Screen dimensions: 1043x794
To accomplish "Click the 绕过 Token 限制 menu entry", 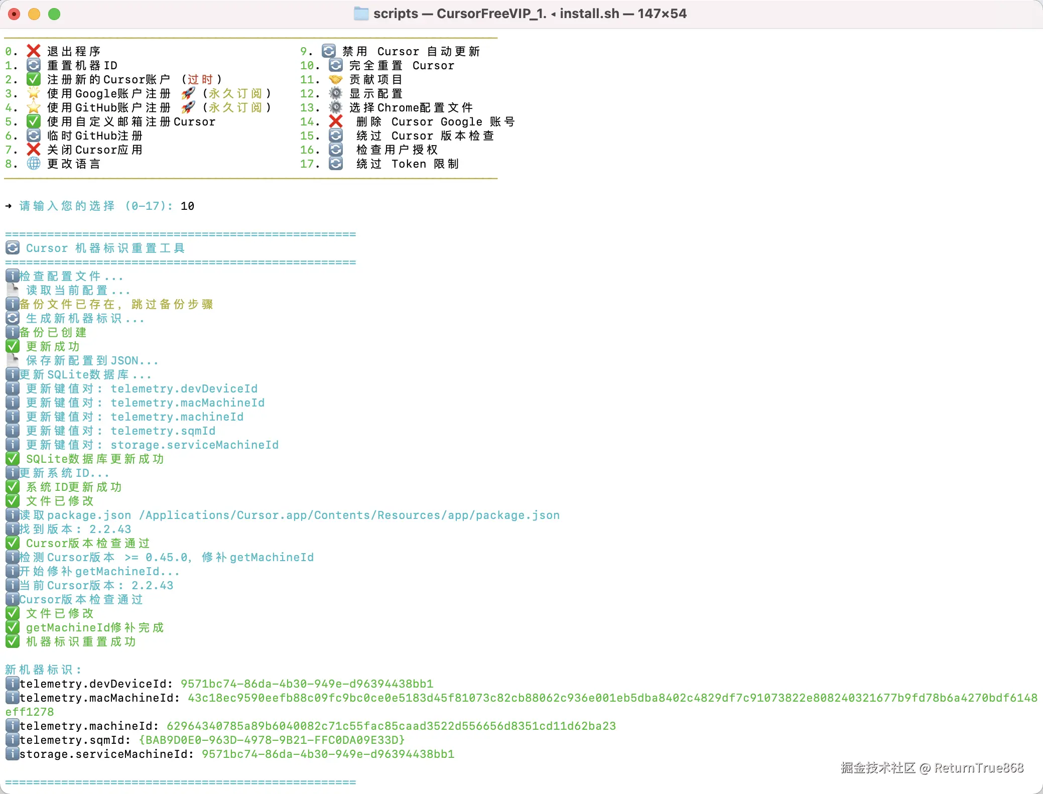I will (407, 164).
